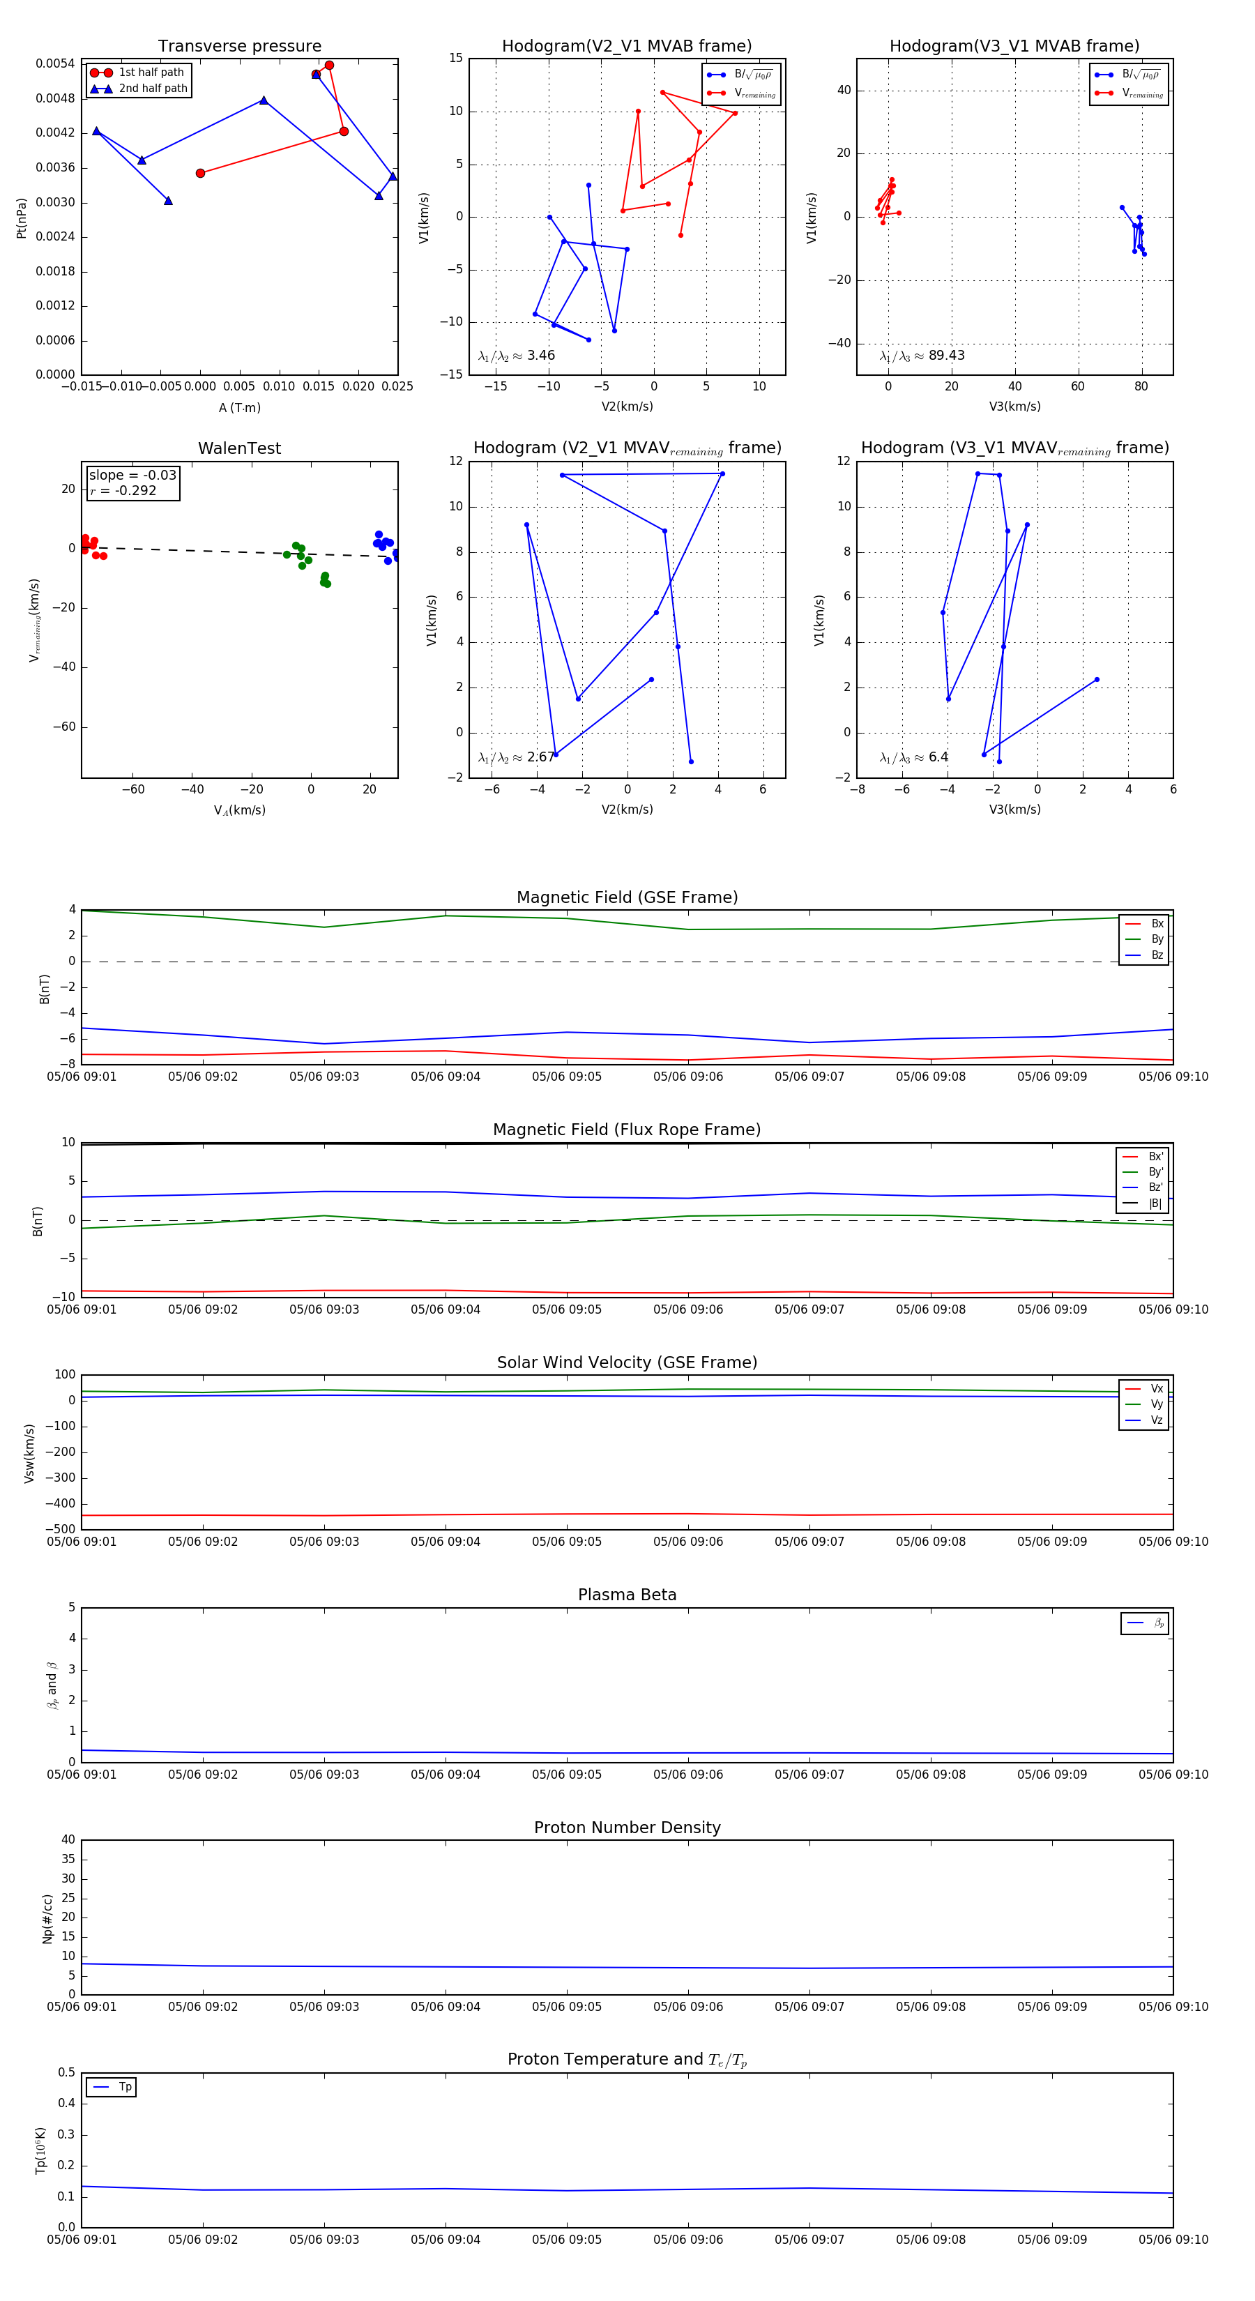Click the 'Magnetic Field (GSE Frame)' title

pos(627,897)
